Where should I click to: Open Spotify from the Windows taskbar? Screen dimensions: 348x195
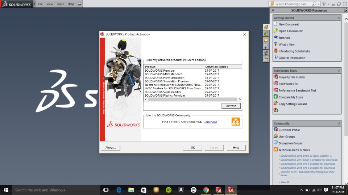169,190
